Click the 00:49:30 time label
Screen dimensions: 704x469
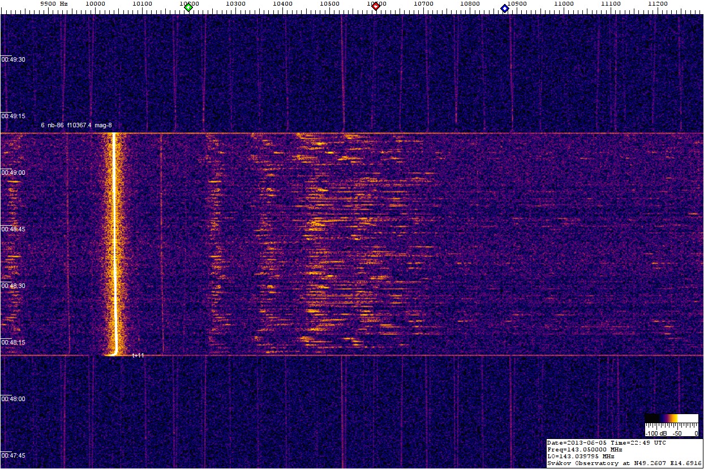[14, 59]
